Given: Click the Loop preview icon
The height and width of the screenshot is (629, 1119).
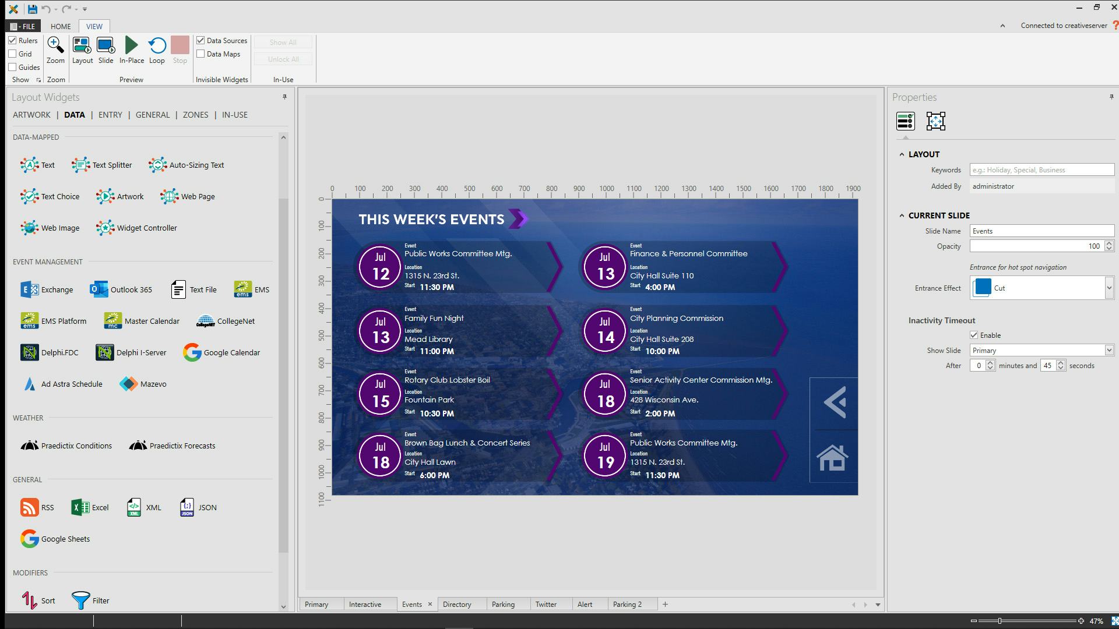Looking at the screenshot, I should pos(157,45).
